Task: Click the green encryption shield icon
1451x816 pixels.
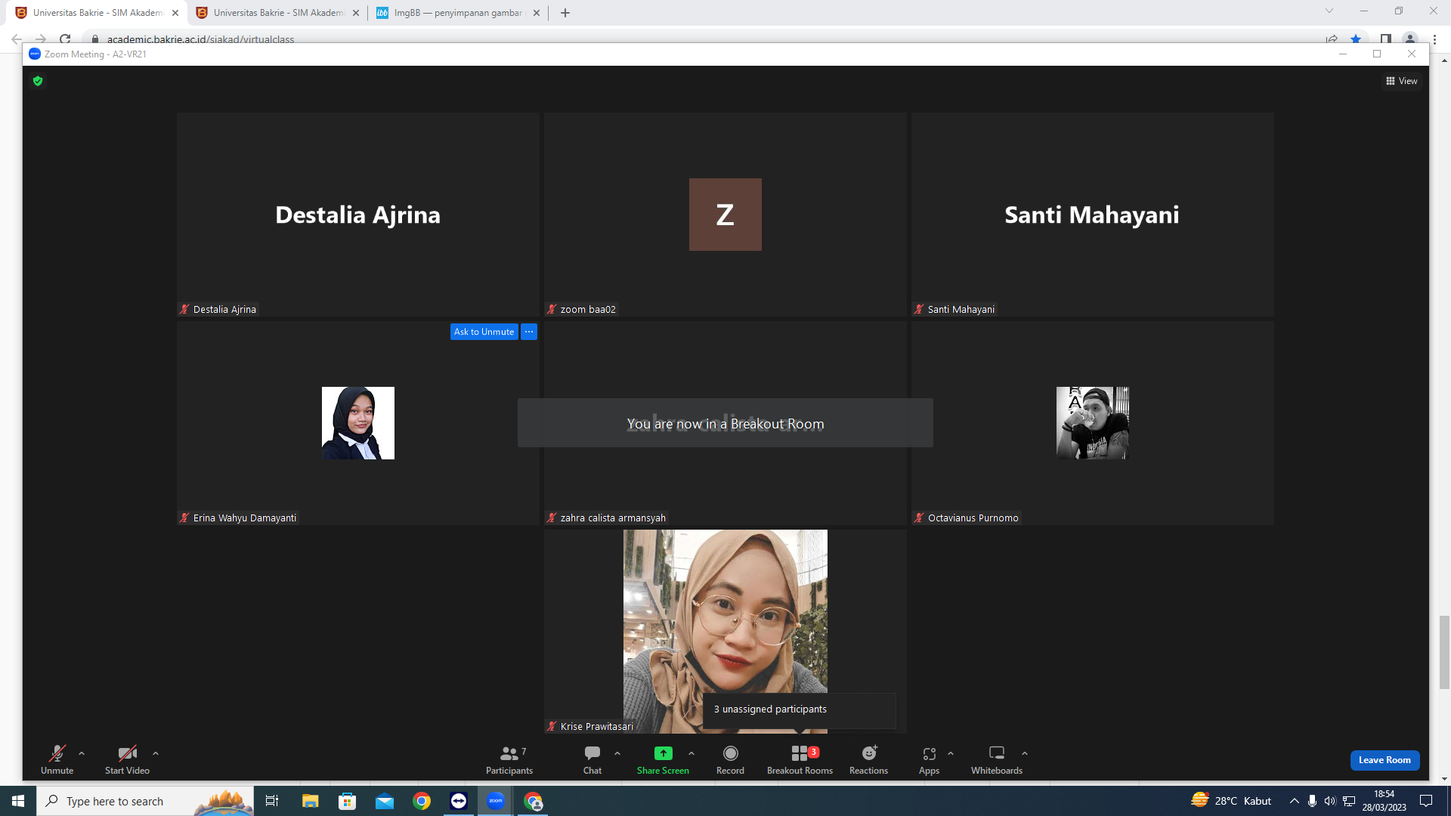Action: pos(38,81)
